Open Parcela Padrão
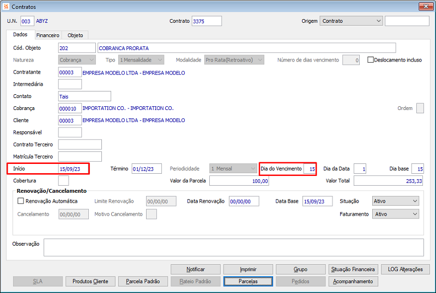The image size is (436, 293). click(x=143, y=282)
